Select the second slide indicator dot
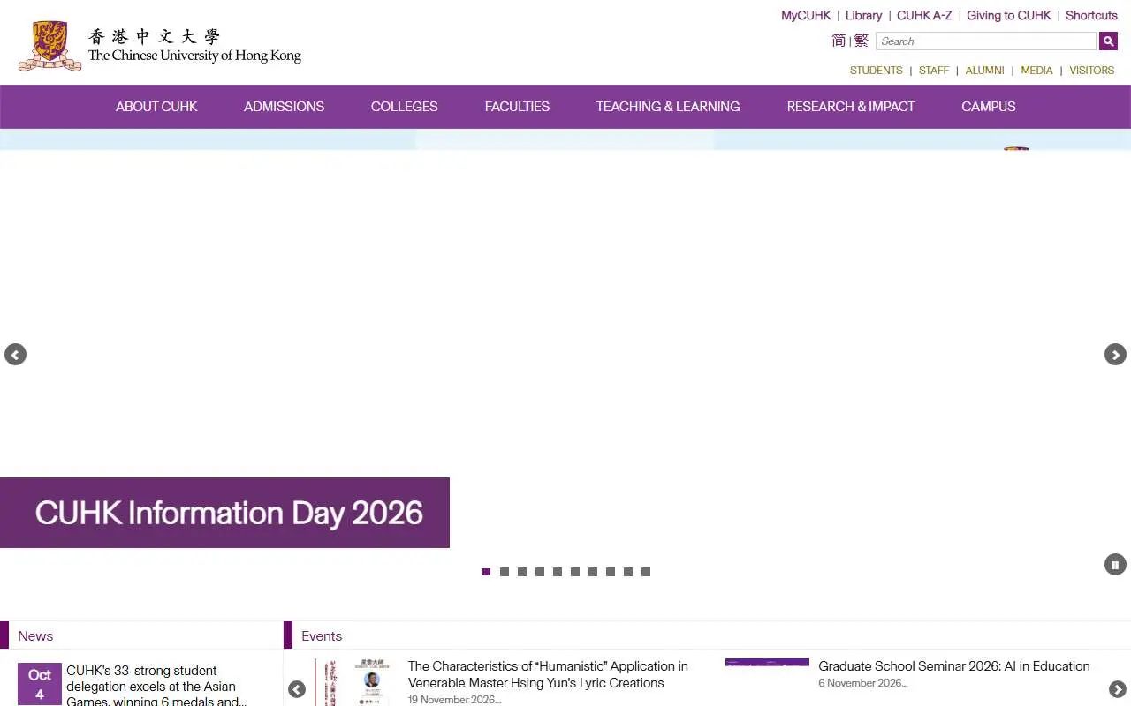The width and height of the screenshot is (1131, 706). pyautogui.click(x=504, y=572)
